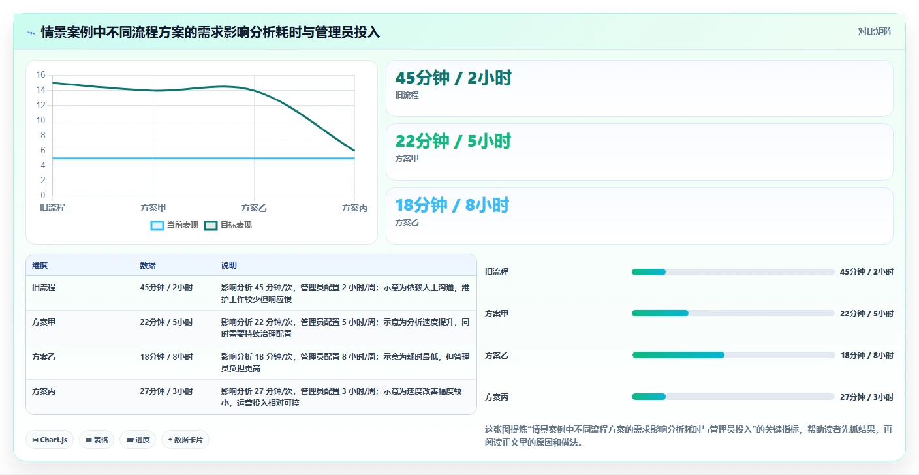Click the 27分钟 / 3小时 progress value
The height and width of the screenshot is (475, 919).
[867, 397]
